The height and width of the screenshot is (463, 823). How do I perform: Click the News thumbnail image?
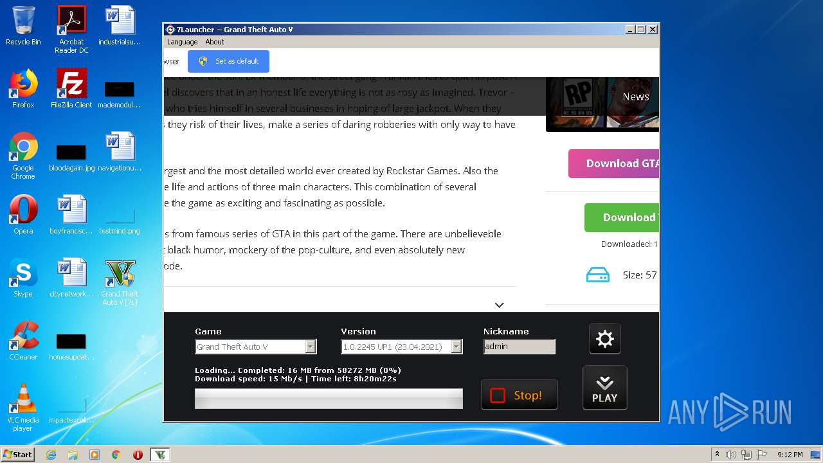tap(602, 104)
